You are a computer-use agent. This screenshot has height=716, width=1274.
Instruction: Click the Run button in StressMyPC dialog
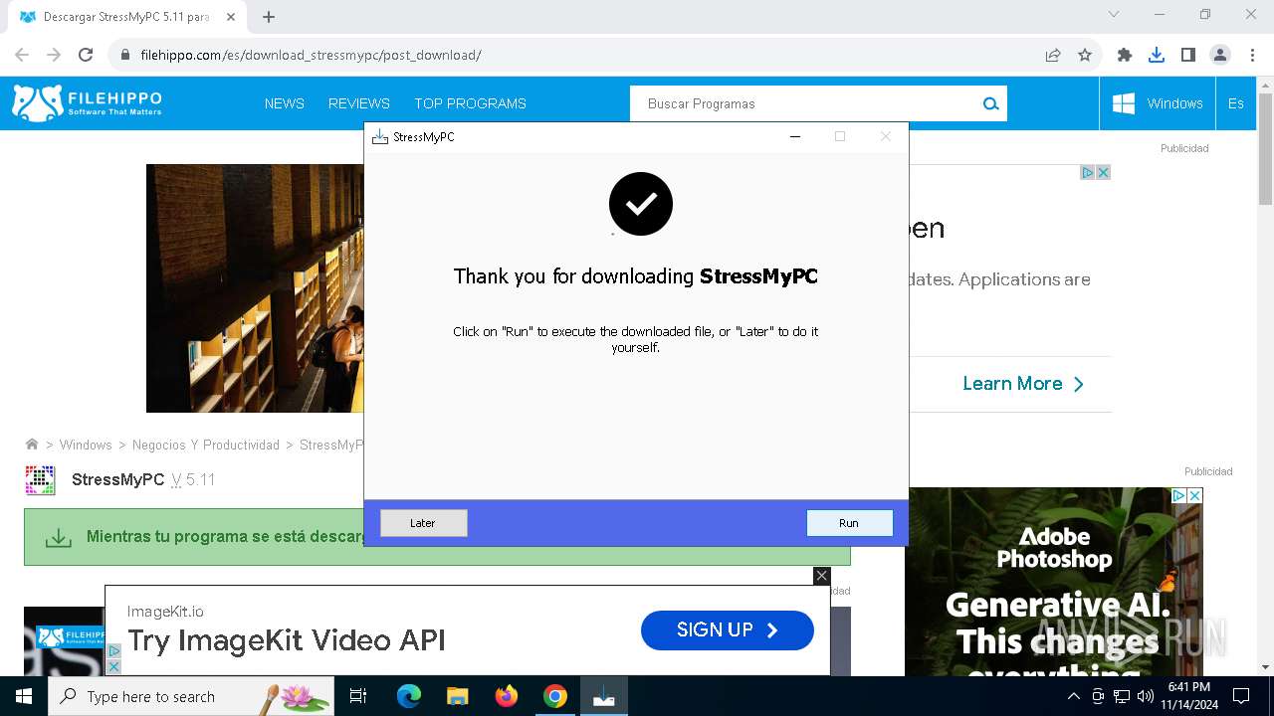tap(849, 523)
